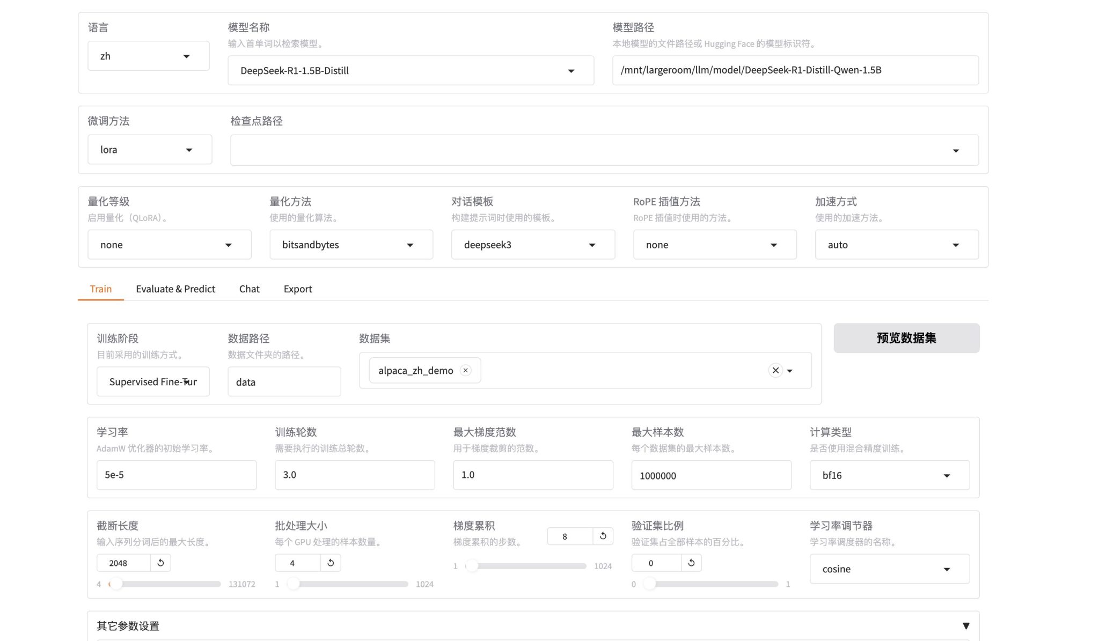Switch to the Evaluate & Predict tab
Image resolution: width=1099 pixels, height=641 pixels.
[x=175, y=289]
